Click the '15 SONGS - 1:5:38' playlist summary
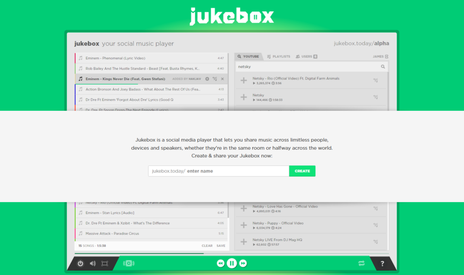 (x=92, y=246)
